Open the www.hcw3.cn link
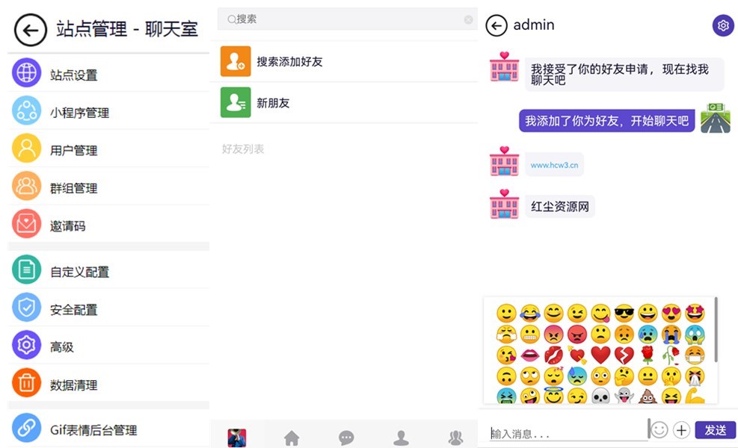 pos(554,165)
